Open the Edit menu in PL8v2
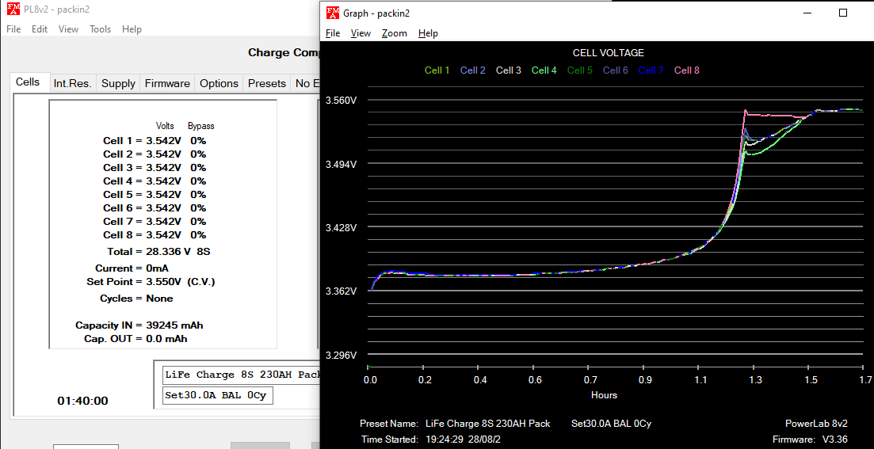This screenshot has width=874, height=449. (x=40, y=29)
